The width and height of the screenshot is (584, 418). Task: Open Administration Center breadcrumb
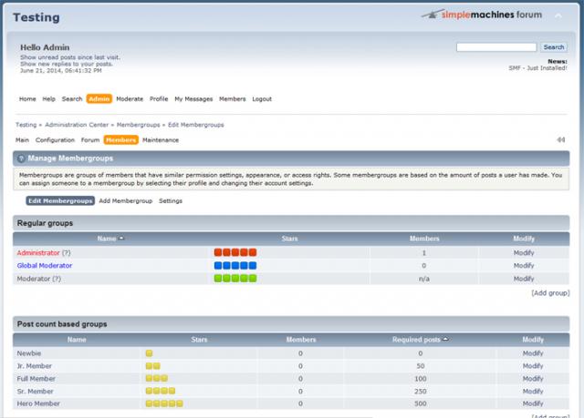point(77,125)
